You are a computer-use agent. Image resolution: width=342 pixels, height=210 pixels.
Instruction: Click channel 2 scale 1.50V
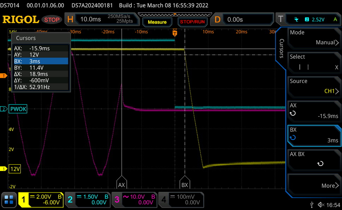click(x=91, y=197)
